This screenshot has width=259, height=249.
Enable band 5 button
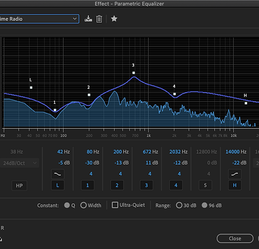pos(205,186)
